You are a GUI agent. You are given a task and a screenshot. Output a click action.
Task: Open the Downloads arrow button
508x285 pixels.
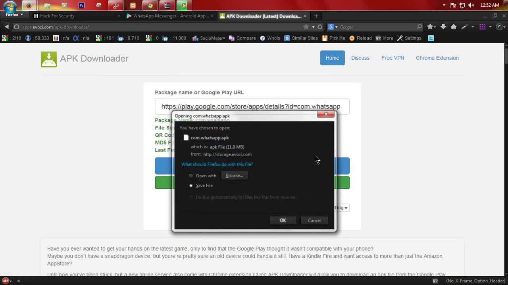(443, 27)
